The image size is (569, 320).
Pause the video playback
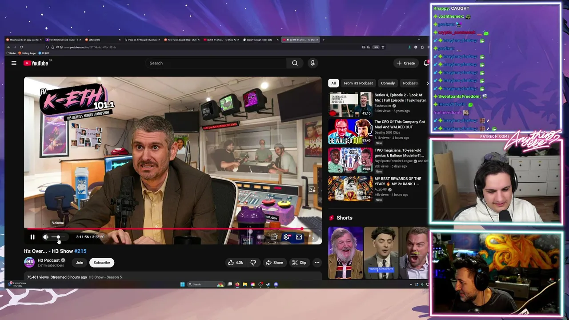(x=32, y=237)
